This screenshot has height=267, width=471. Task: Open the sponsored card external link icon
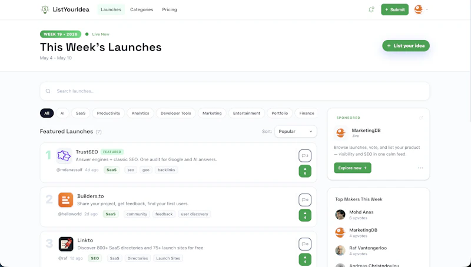tap(421, 118)
